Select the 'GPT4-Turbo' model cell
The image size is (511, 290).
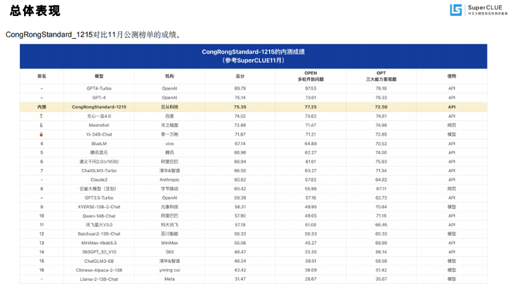click(99, 88)
